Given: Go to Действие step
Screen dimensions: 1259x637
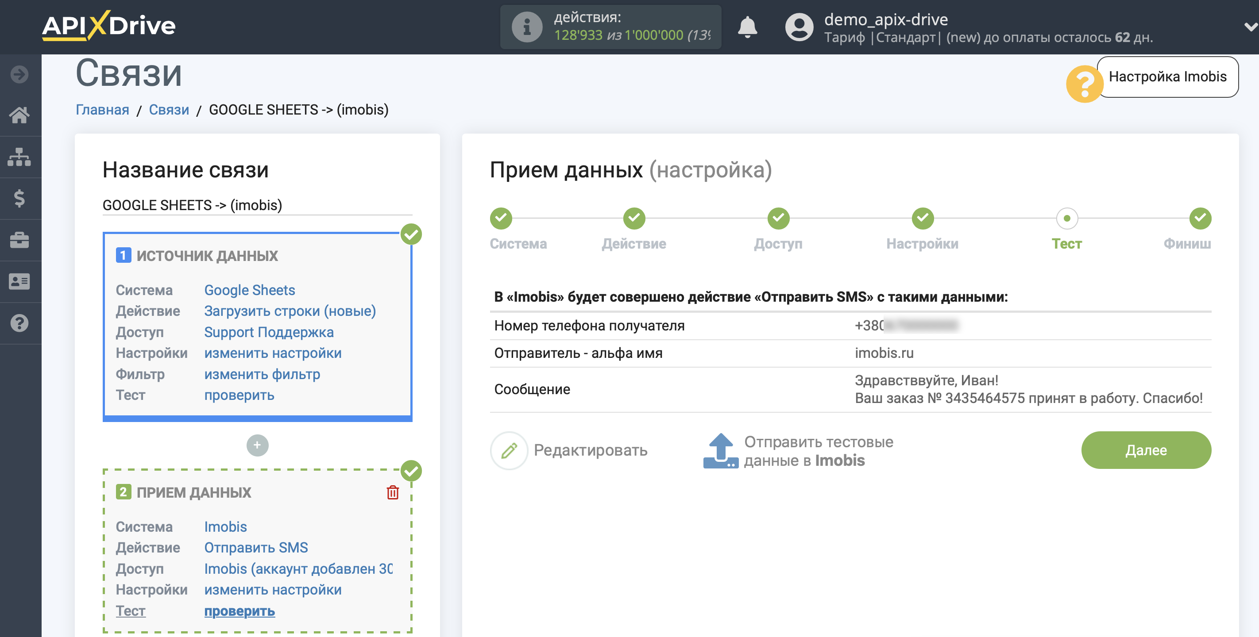Looking at the screenshot, I should click(x=633, y=243).
